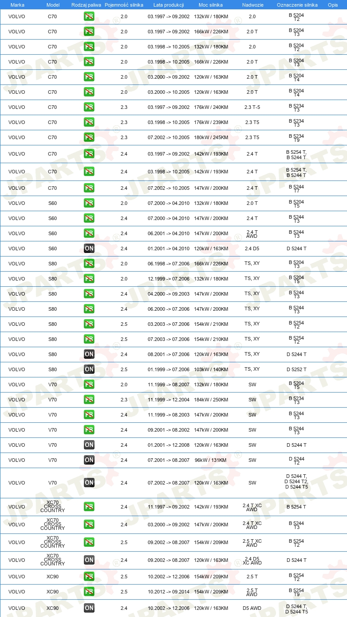Image resolution: width=347 pixels, height=617 pixels.
Task: Click the 2.3 T-5 body cell
Action: click(252, 107)
